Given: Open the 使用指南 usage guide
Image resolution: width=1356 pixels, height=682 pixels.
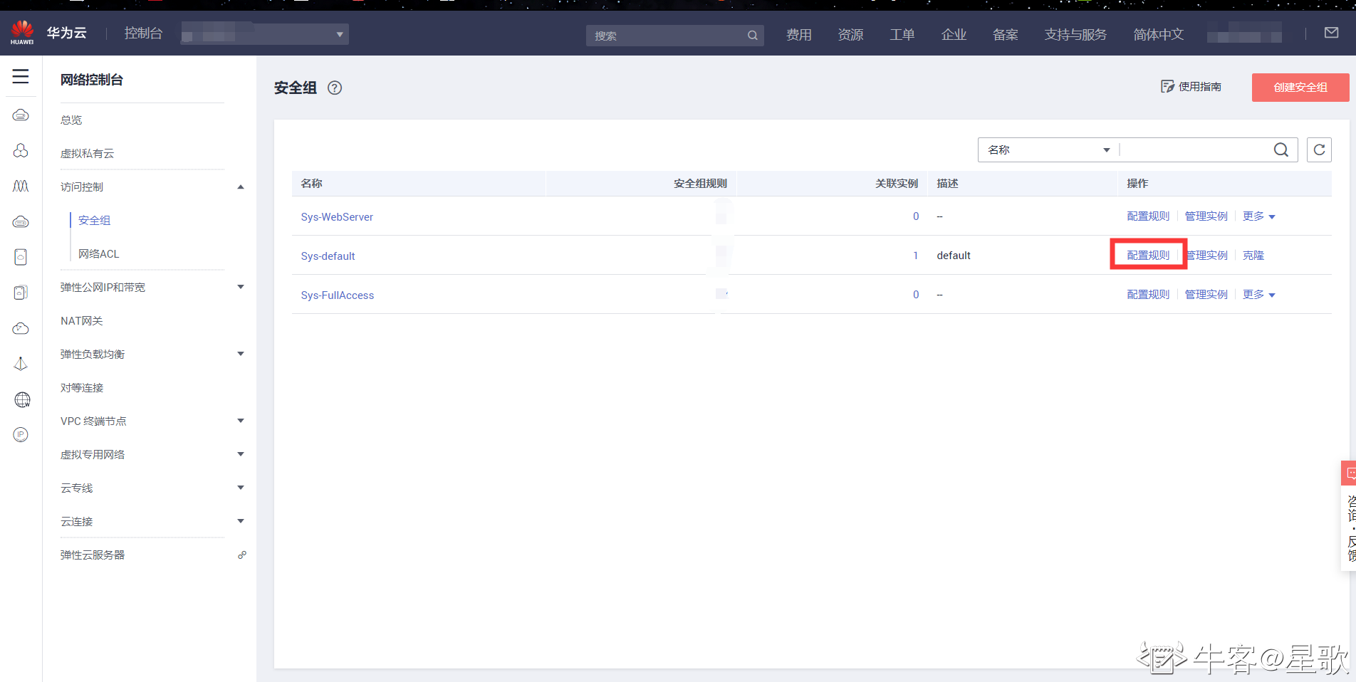Looking at the screenshot, I should pos(1191,87).
